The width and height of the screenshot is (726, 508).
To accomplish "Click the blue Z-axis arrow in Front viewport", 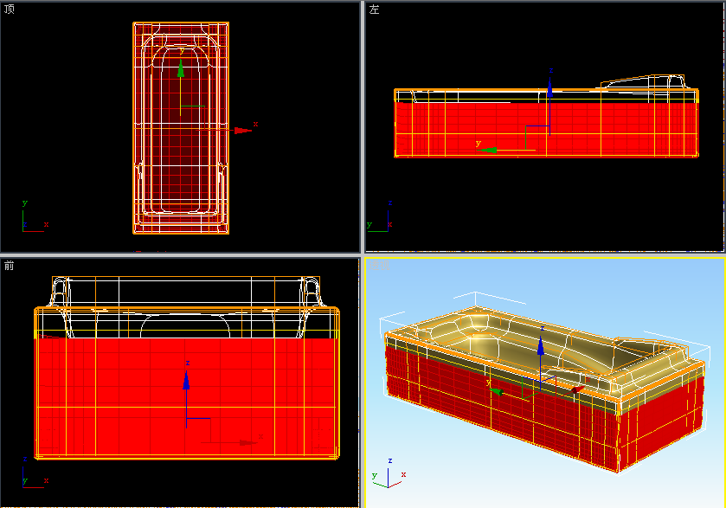I will [x=186, y=379].
